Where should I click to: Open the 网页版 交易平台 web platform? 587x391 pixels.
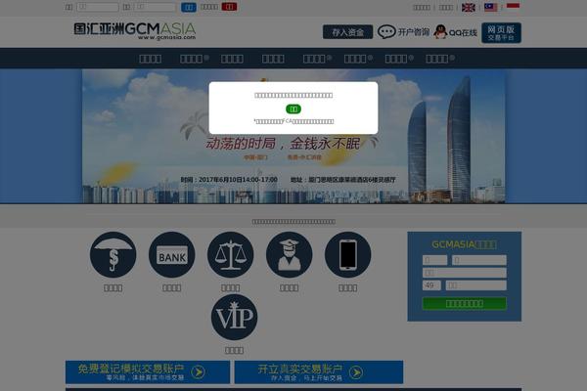pyautogui.click(x=501, y=33)
